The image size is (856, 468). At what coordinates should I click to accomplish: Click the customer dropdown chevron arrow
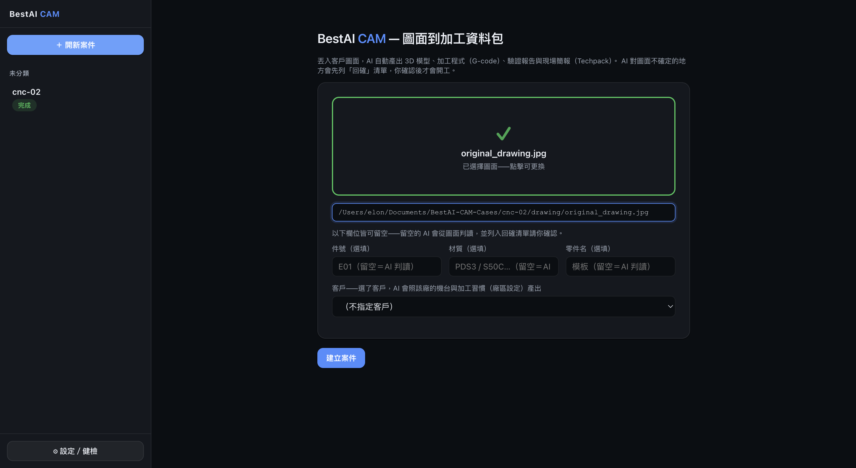[670, 306]
